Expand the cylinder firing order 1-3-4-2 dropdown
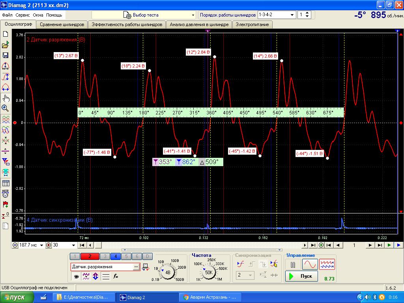The width and height of the screenshot is (404, 303). tap(292, 15)
